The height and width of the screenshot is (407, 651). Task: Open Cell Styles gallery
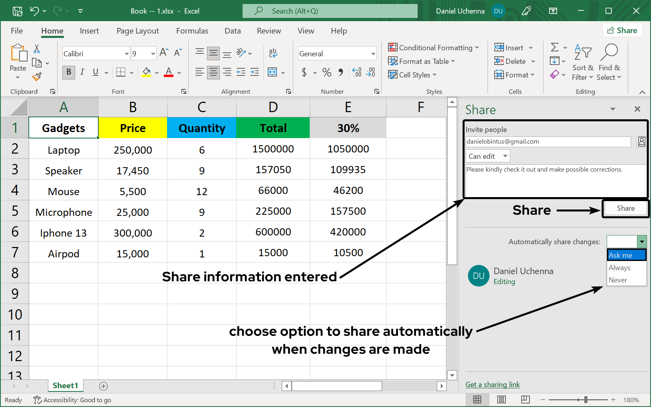click(x=412, y=75)
